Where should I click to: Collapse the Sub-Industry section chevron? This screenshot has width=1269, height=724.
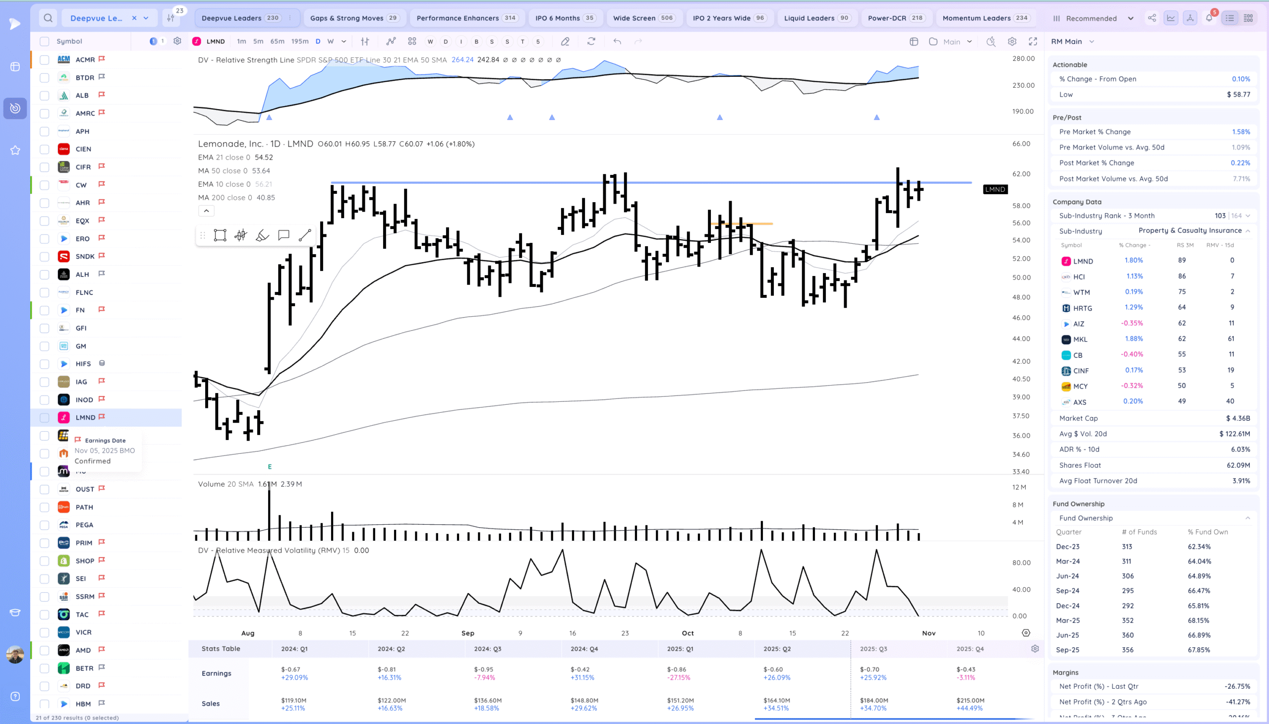coord(1248,231)
